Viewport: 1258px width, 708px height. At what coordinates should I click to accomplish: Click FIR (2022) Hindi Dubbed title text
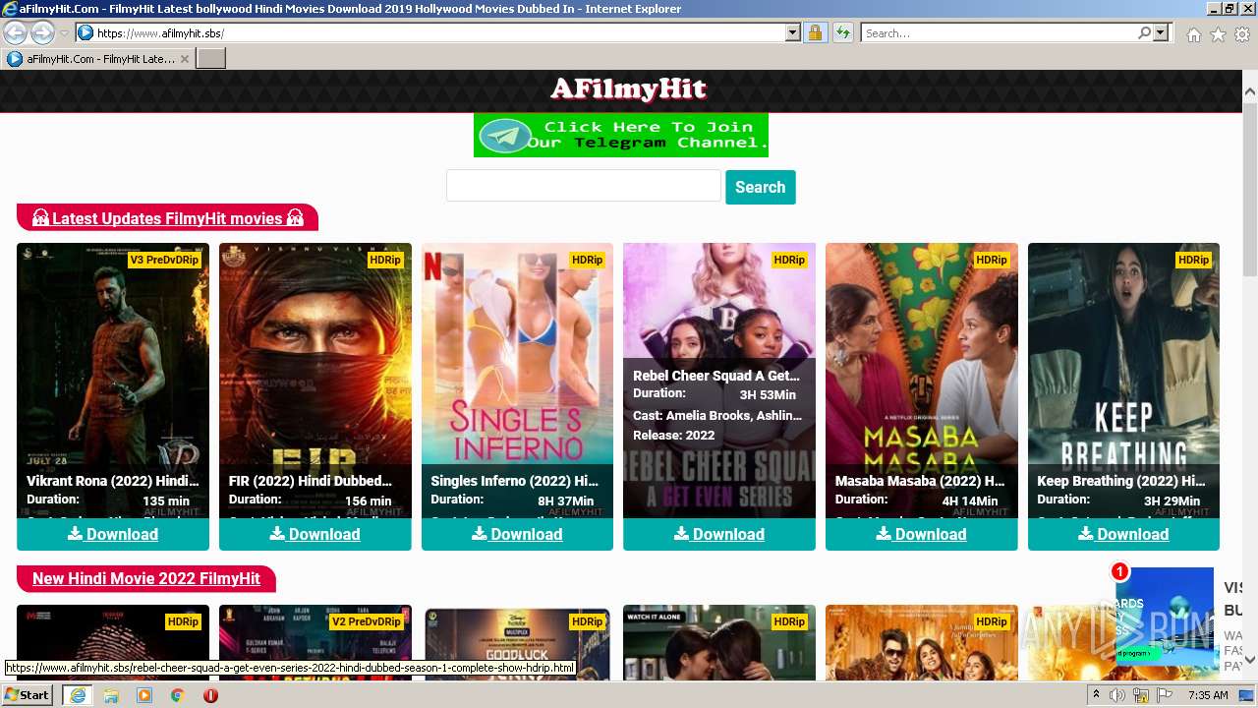(x=311, y=481)
